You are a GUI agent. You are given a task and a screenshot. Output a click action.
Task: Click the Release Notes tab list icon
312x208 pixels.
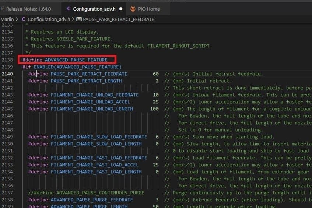click(2, 9)
